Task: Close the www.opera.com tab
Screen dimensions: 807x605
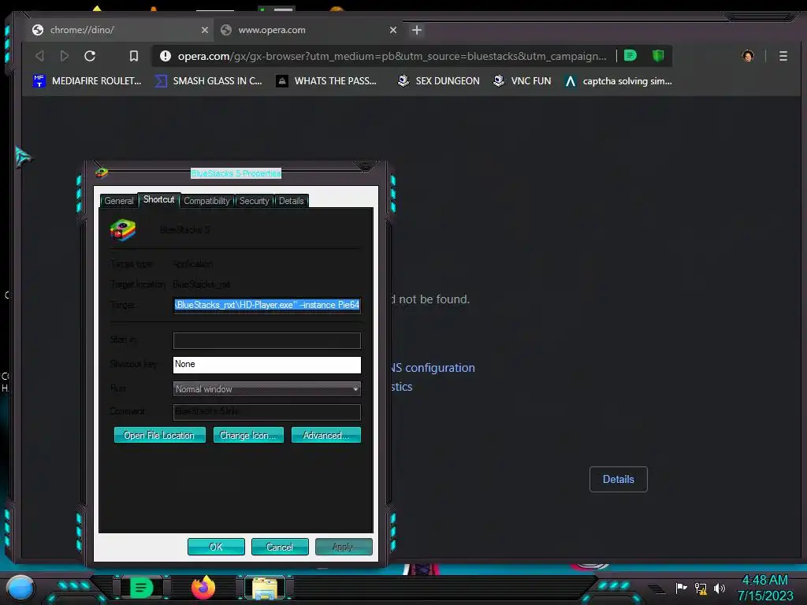Action: (x=393, y=30)
